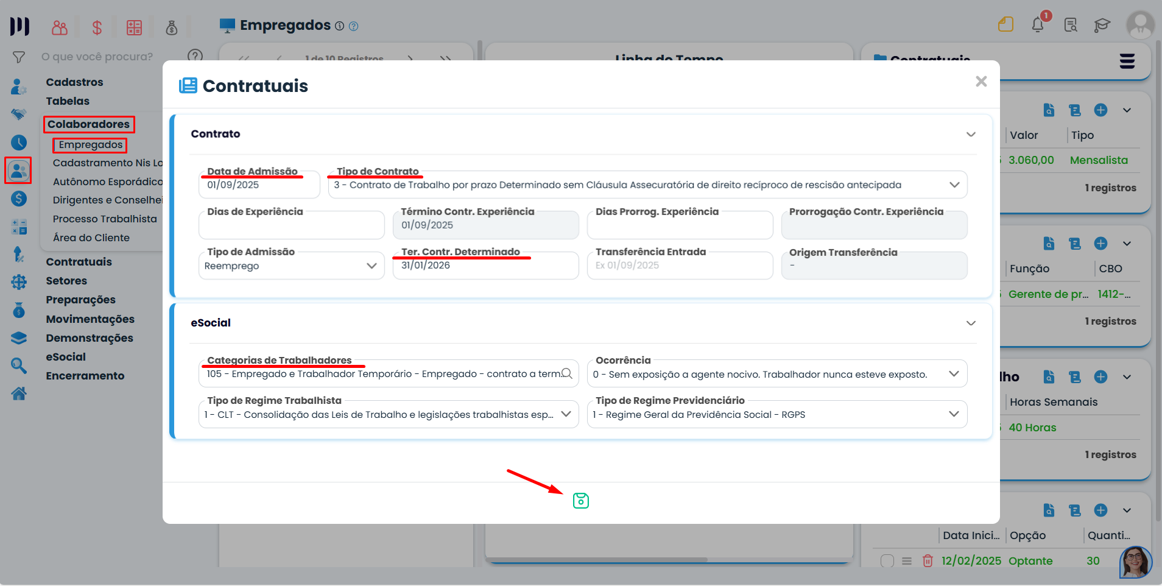
Task: Collapse the eSocial section in the dialog
Action: [x=971, y=323]
